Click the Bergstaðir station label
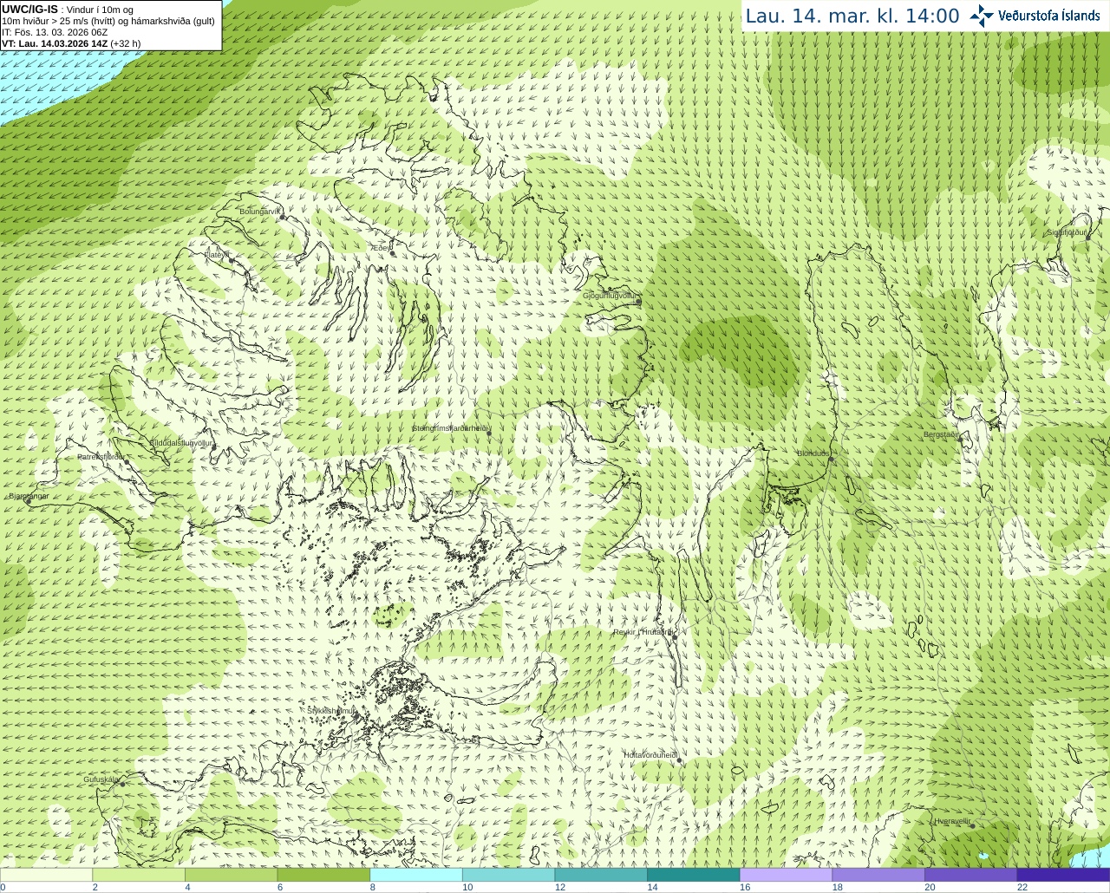 pos(940,434)
